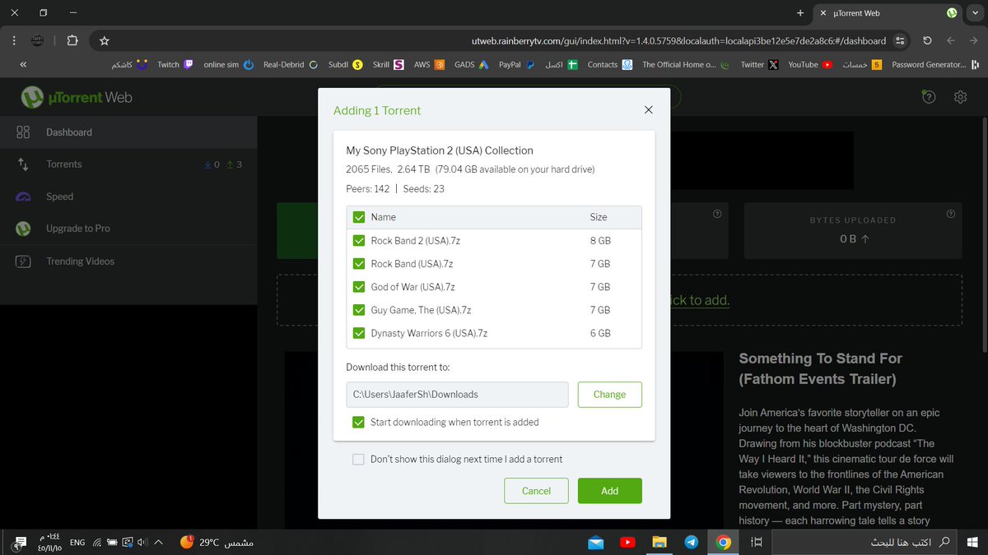Open the Twitch bookmark
The height and width of the screenshot is (555, 988).
(x=175, y=64)
